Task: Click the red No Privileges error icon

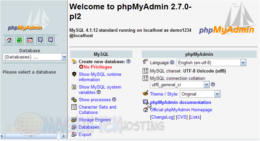Action: pyautogui.click(x=81, y=67)
